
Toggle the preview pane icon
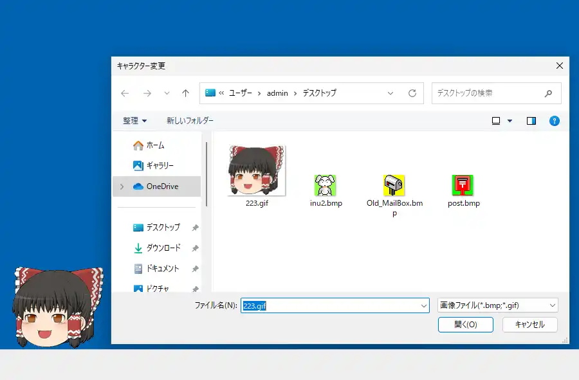tap(531, 121)
